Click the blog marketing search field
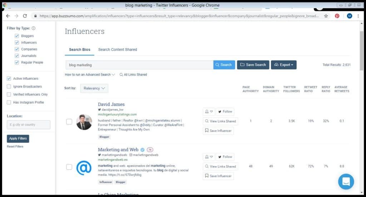 click(139, 65)
